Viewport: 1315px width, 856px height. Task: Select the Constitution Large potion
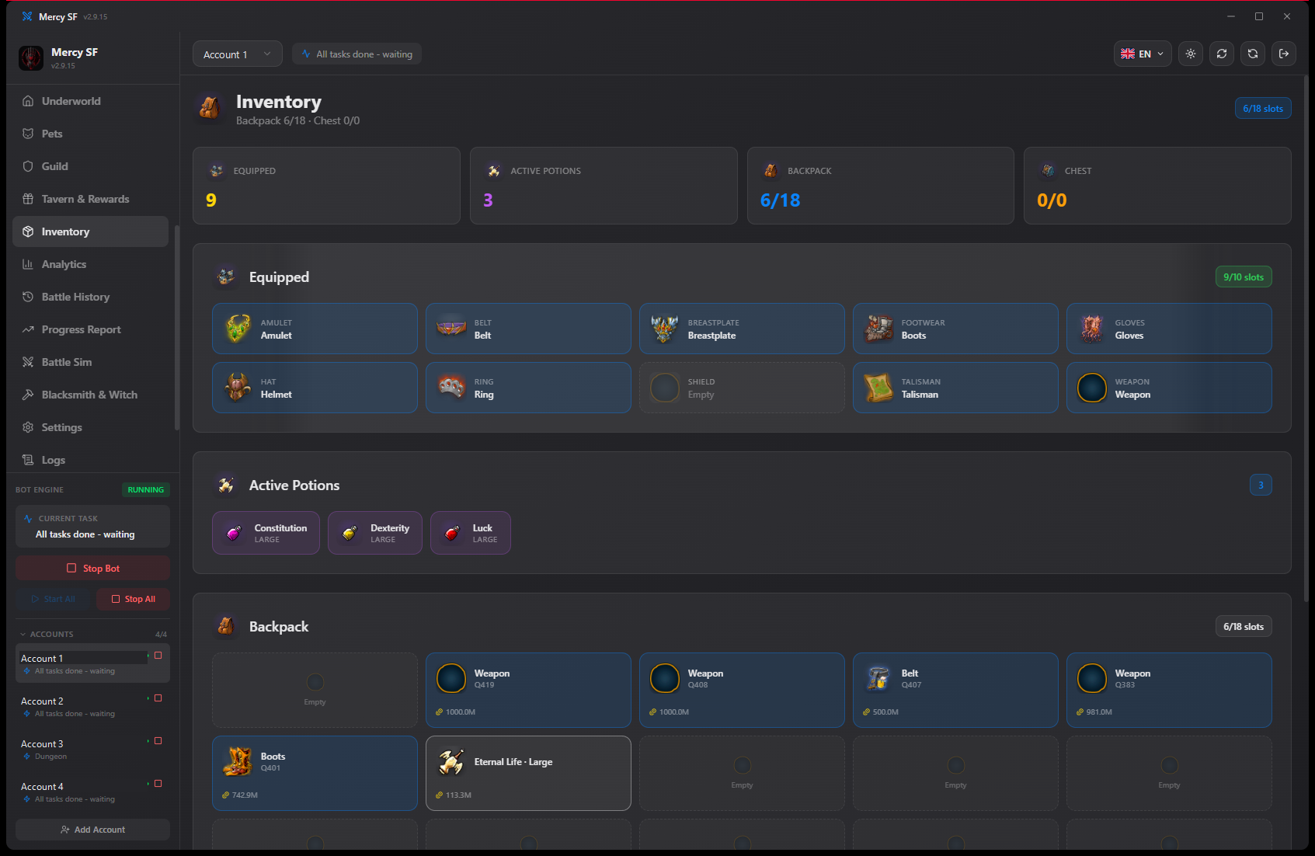[266, 533]
